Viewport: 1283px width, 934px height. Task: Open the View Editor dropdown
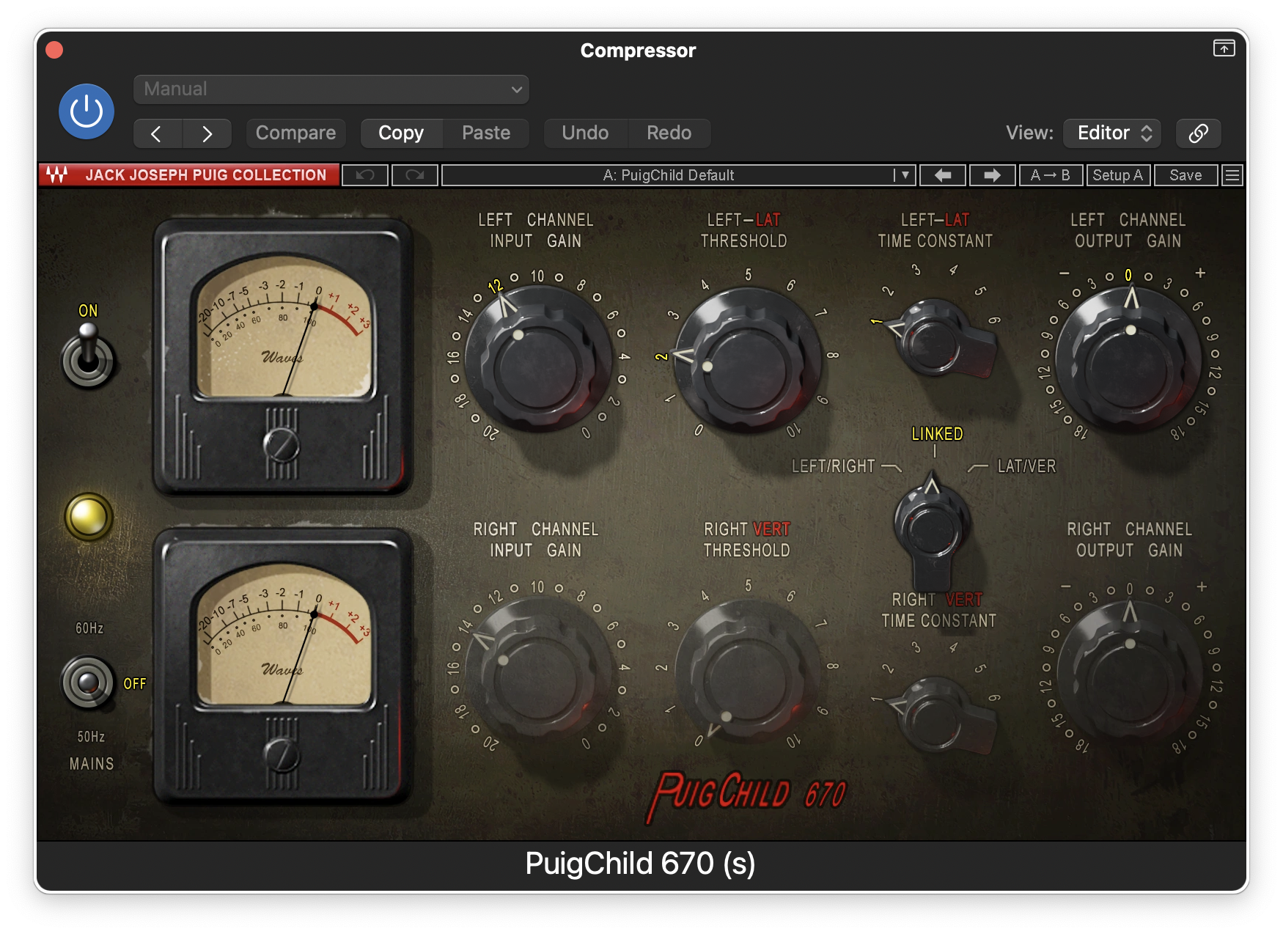1111,133
